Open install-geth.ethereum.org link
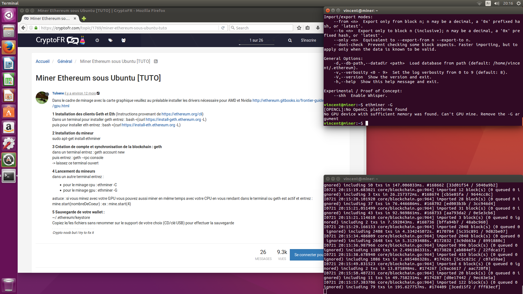The width and height of the screenshot is (523, 294). coord(173,120)
